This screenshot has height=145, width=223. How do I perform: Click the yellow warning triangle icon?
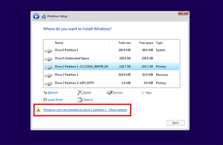click(39, 110)
